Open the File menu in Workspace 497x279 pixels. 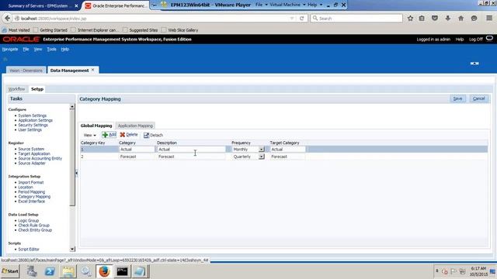pos(26,50)
